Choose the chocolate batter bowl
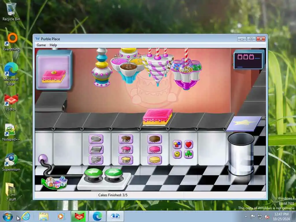This screenshot has width=296, height=222. [x=126, y=139]
